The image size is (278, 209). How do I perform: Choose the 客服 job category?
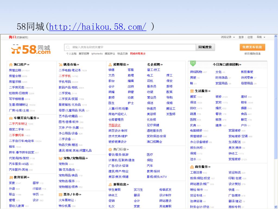coord(131,70)
